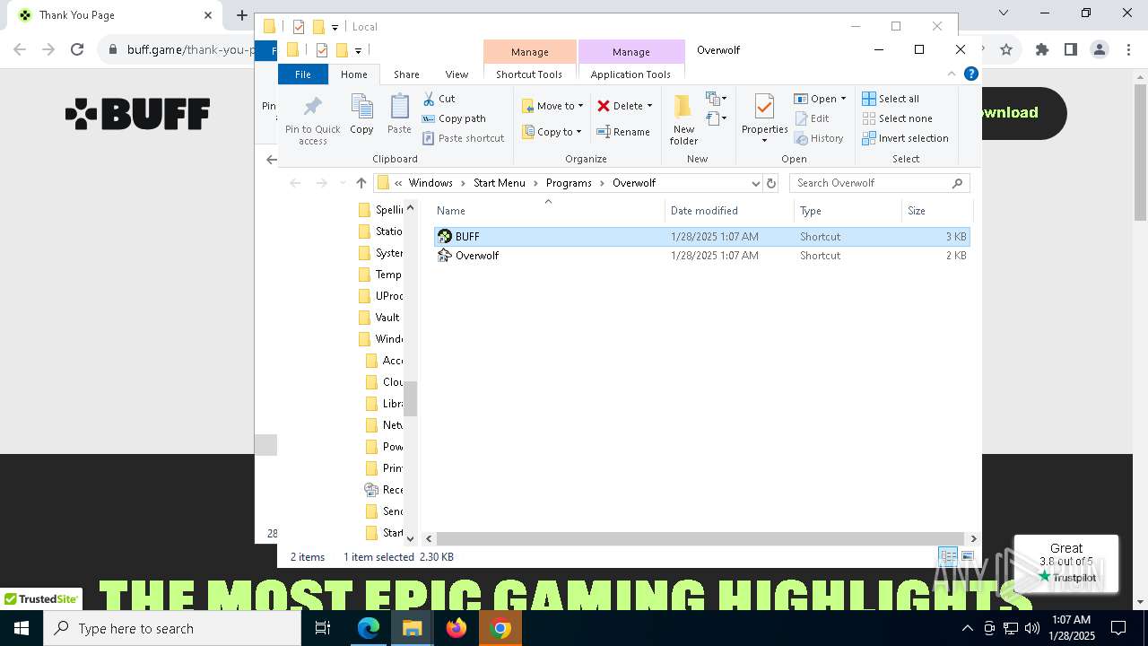The width and height of the screenshot is (1148, 646).
Task: Switch to the Share ribbon tab
Action: 406,74
